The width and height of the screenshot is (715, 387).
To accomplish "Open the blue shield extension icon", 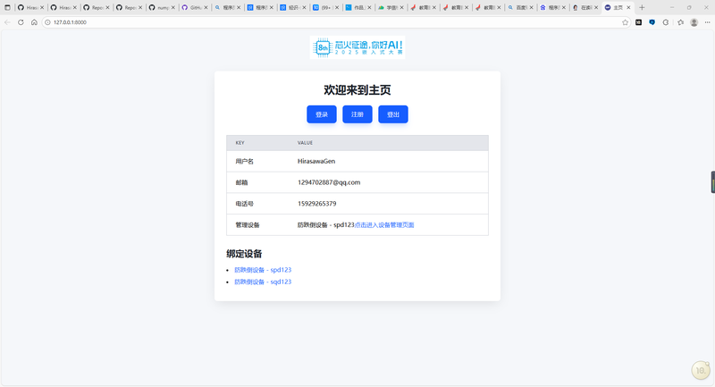I will click(x=652, y=22).
